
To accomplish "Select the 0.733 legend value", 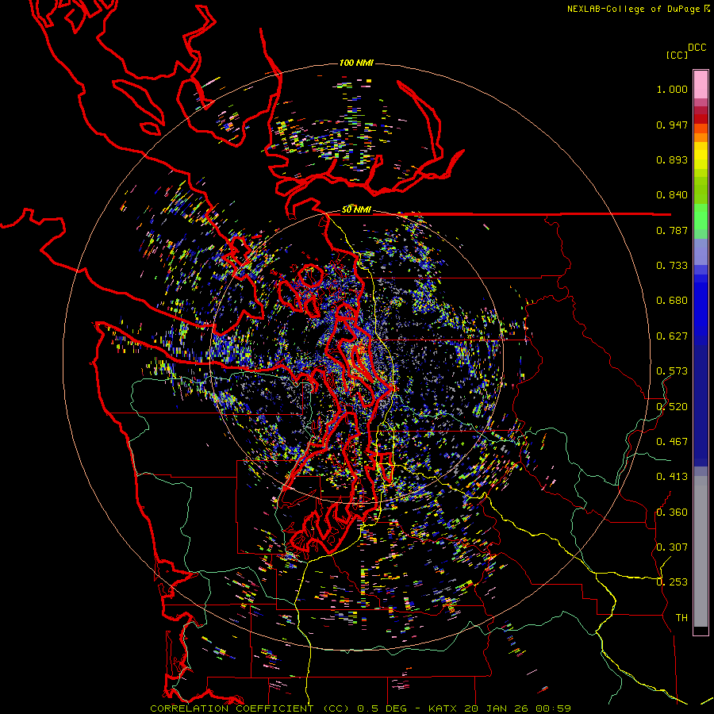I will [672, 266].
